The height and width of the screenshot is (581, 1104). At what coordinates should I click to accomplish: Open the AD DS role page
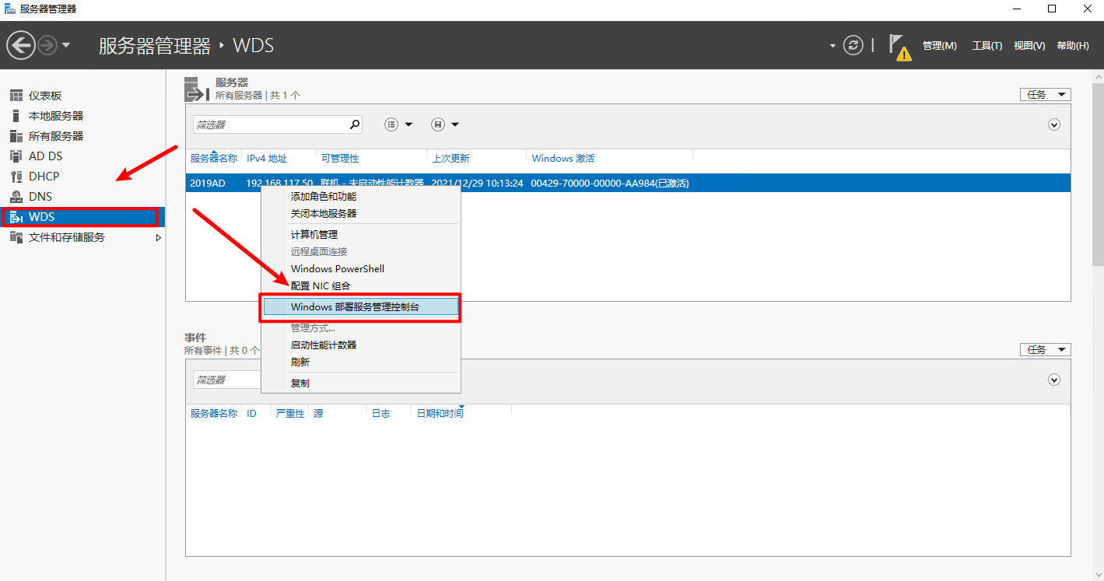coord(45,156)
